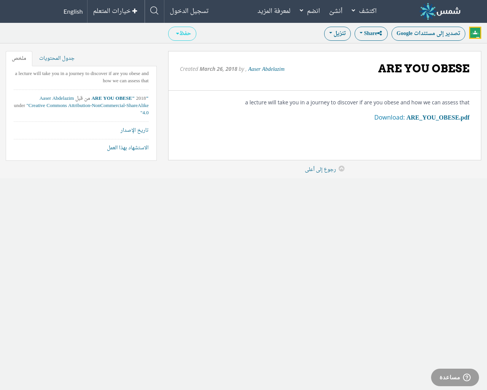Screen dimensions: 487x390
Task: Click the search magnifier icon
Action: tap(154, 11)
